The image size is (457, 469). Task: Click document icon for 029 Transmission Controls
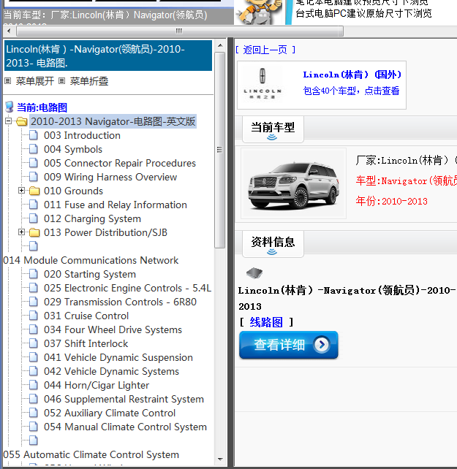34,302
